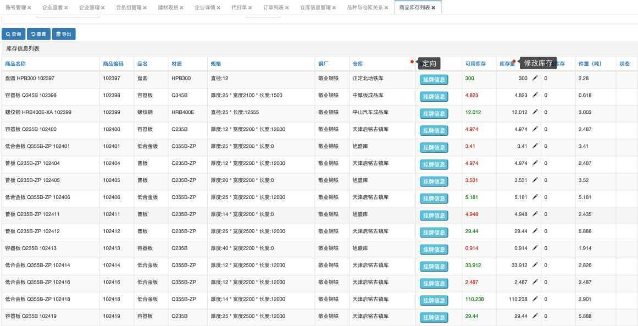Open 挂牌信息 for row 102418
The height and width of the screenshot is (326, 638).
[x=434, y=300]
